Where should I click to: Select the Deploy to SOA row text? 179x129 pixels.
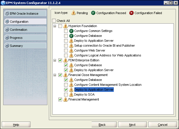point(84,94)
